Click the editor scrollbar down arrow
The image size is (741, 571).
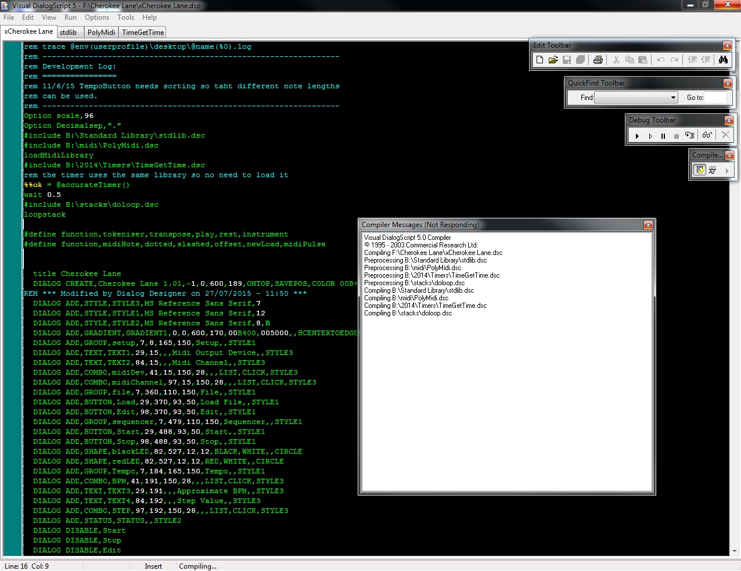735,551
